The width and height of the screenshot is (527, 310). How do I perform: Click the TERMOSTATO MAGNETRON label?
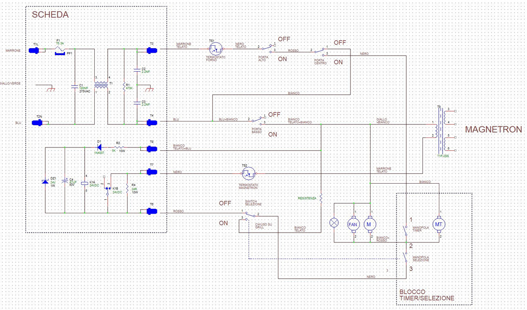pos(249,186)
